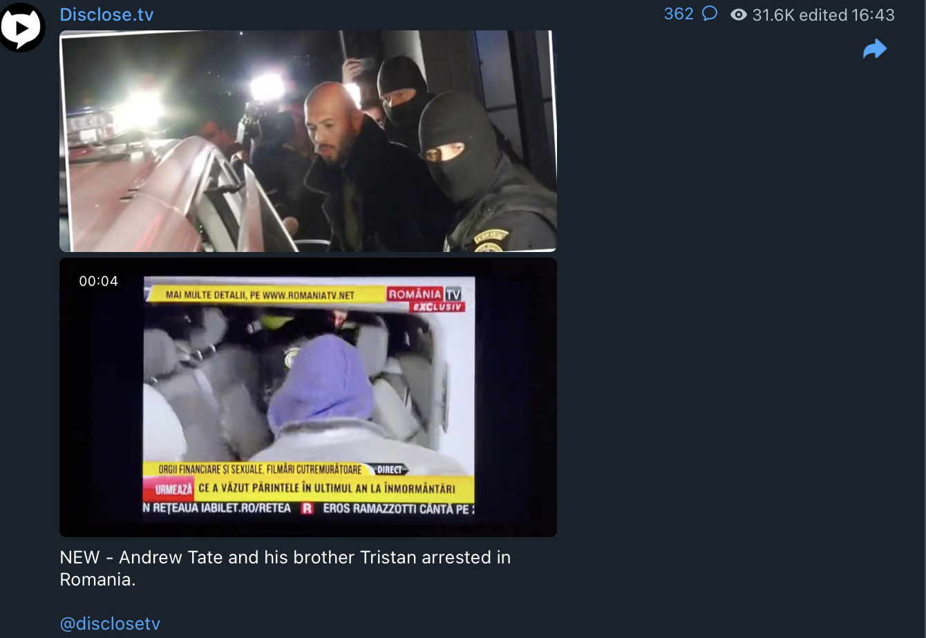926x638 pixels.
Task: Forward the post with the share arrow
Action: [875, 49]
